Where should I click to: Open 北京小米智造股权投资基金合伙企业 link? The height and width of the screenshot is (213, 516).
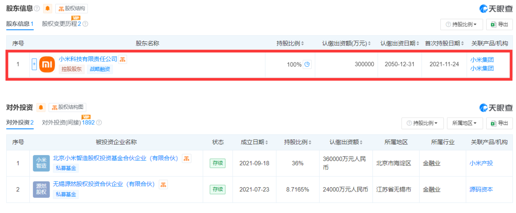tap(115, 158)
